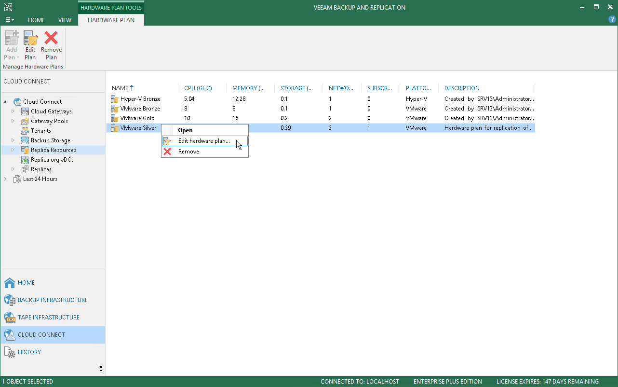Expand the Cloud Gateways node
This screenshot has width=618, height=387.
[13, 111]
